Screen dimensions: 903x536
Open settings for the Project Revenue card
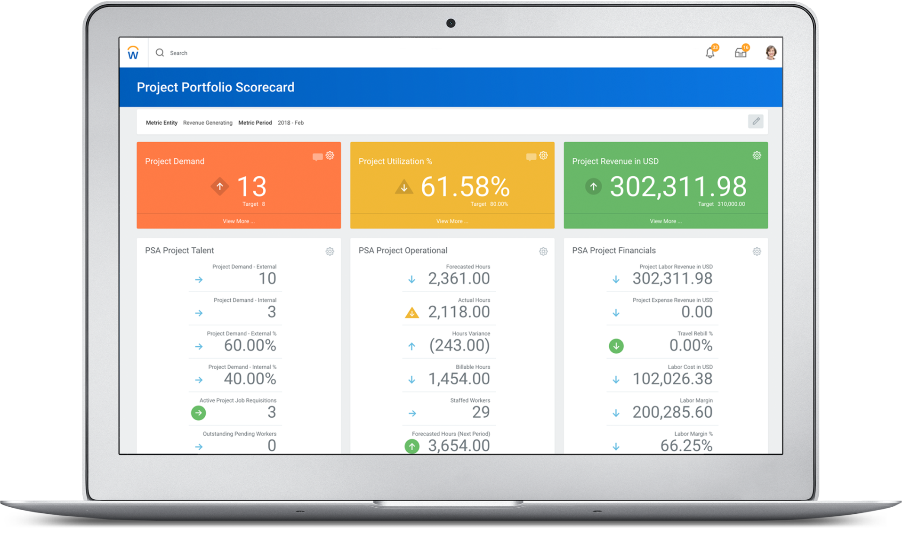757,155
